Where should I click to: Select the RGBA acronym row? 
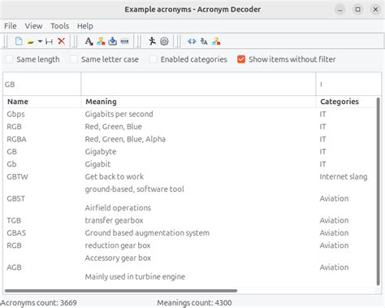coord(189,139)
